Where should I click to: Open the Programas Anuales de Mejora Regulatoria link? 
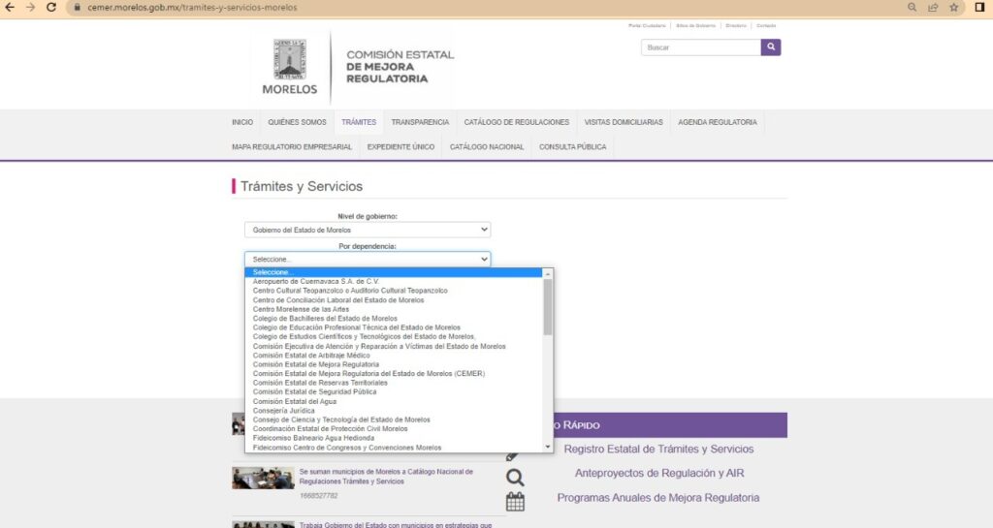pyautogui.click(x=657, y=498)
